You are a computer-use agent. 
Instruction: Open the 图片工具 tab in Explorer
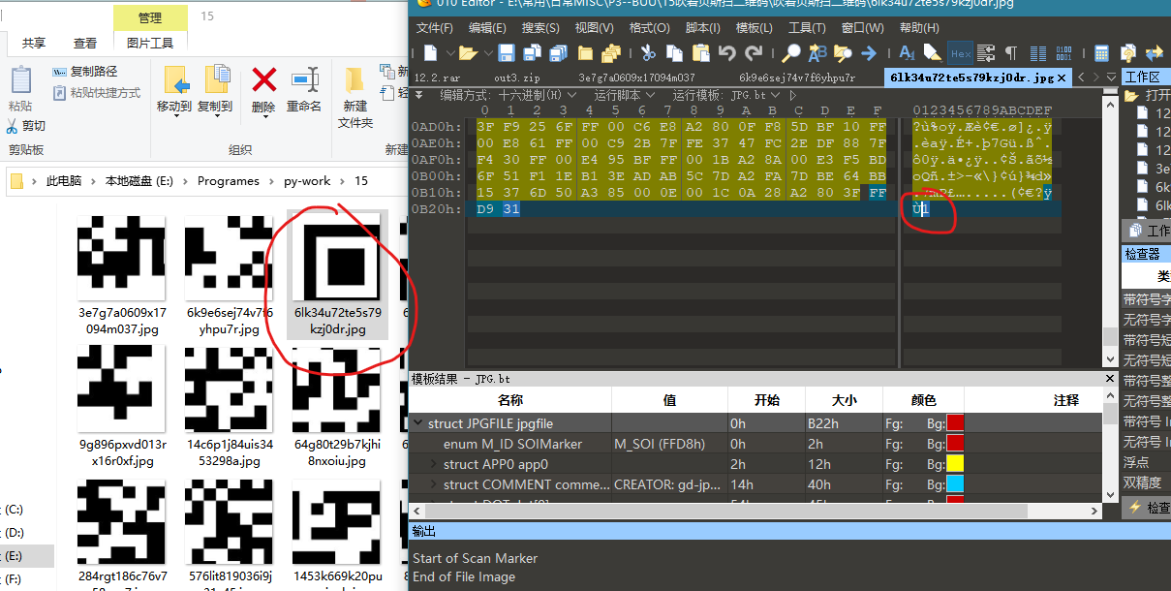(x=150, y=43)
